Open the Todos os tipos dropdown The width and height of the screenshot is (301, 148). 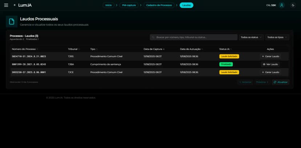(x=277, y=37)
